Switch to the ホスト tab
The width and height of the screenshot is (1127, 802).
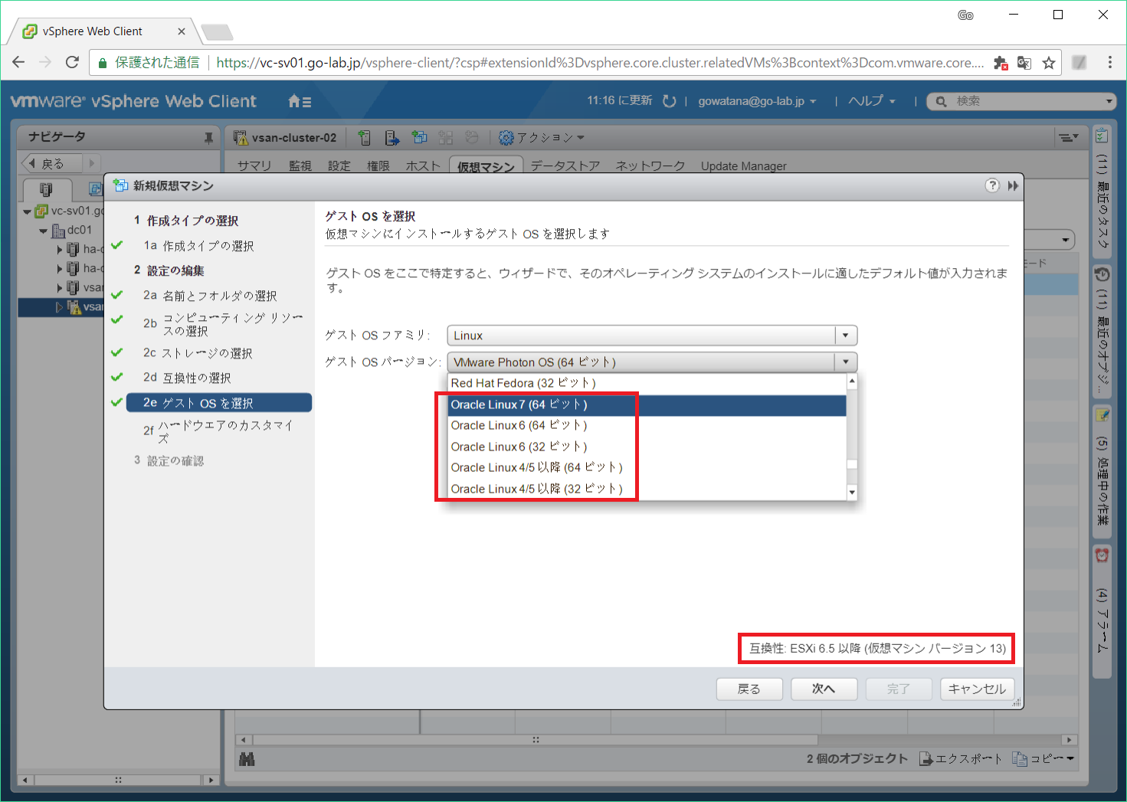point(423,166)
